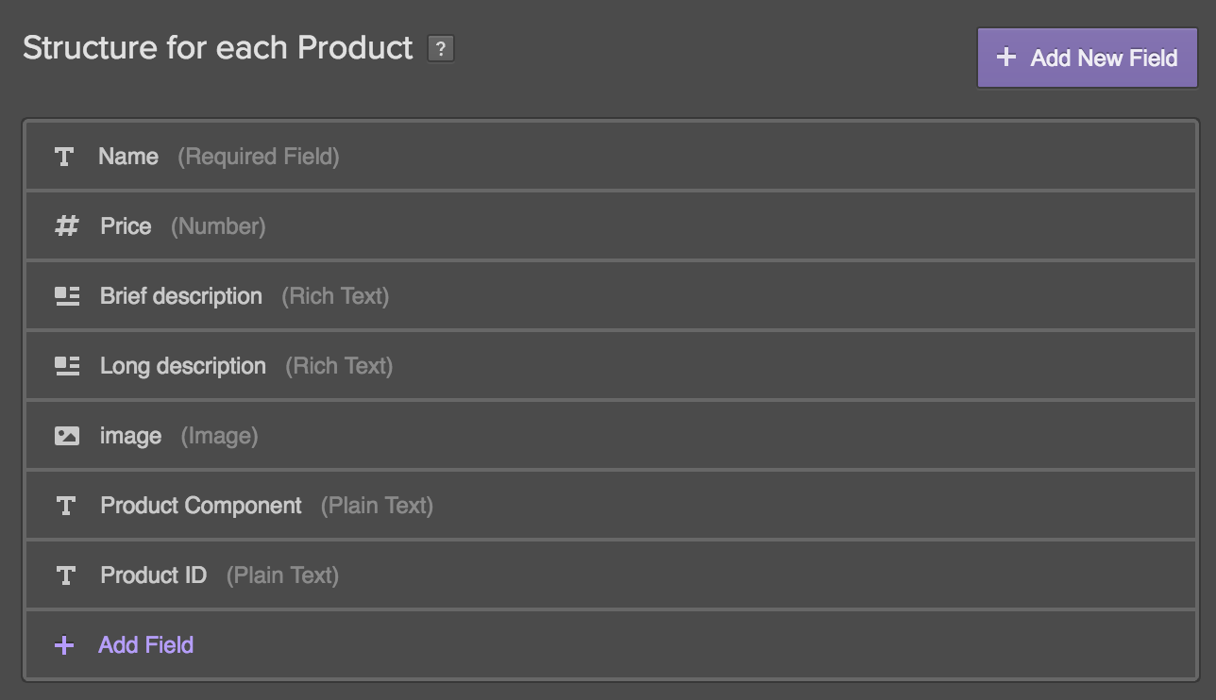Click the picture icon for image field
1216x700 pixels.
click(x=67, y=436)
